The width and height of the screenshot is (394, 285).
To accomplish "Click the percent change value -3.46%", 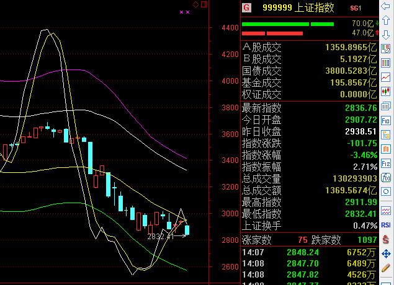I will pyautogui.click(x=364, y=155).
